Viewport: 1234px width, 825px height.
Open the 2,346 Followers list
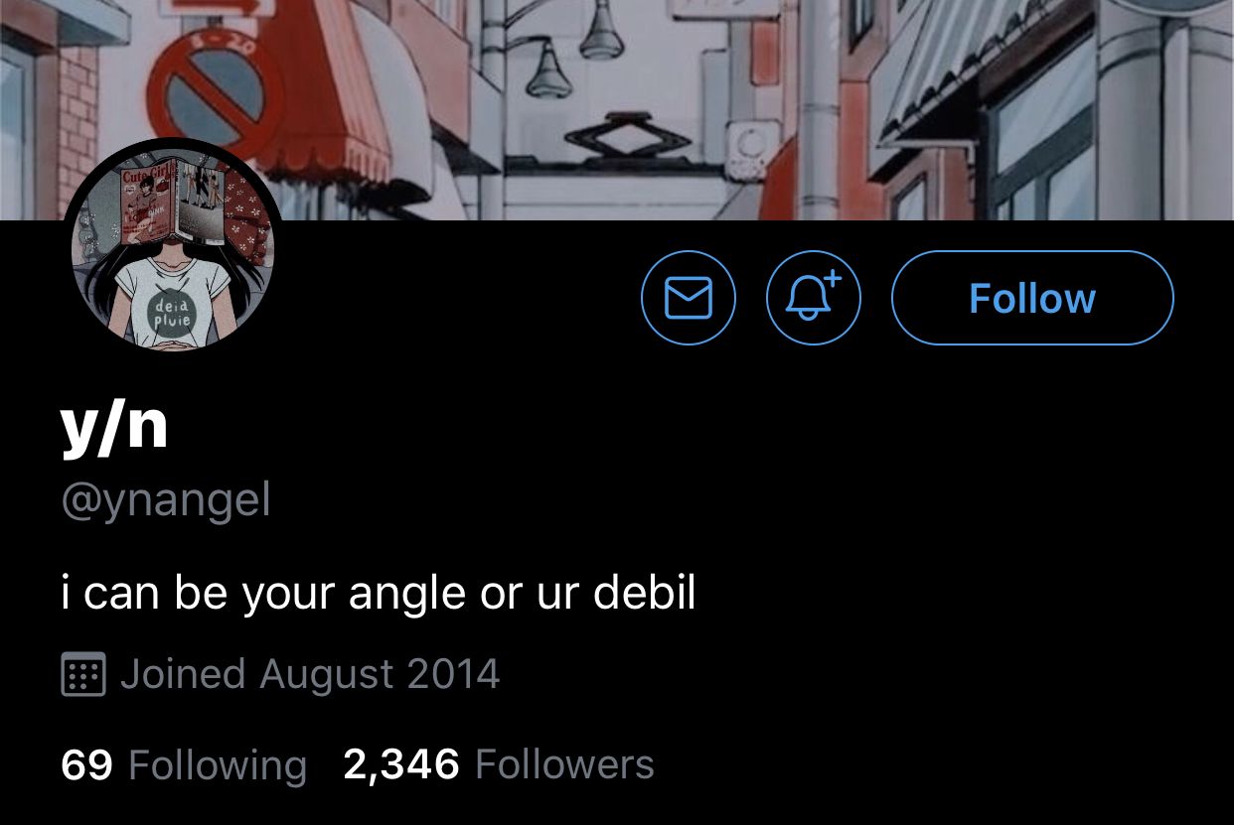coord(499,764)
